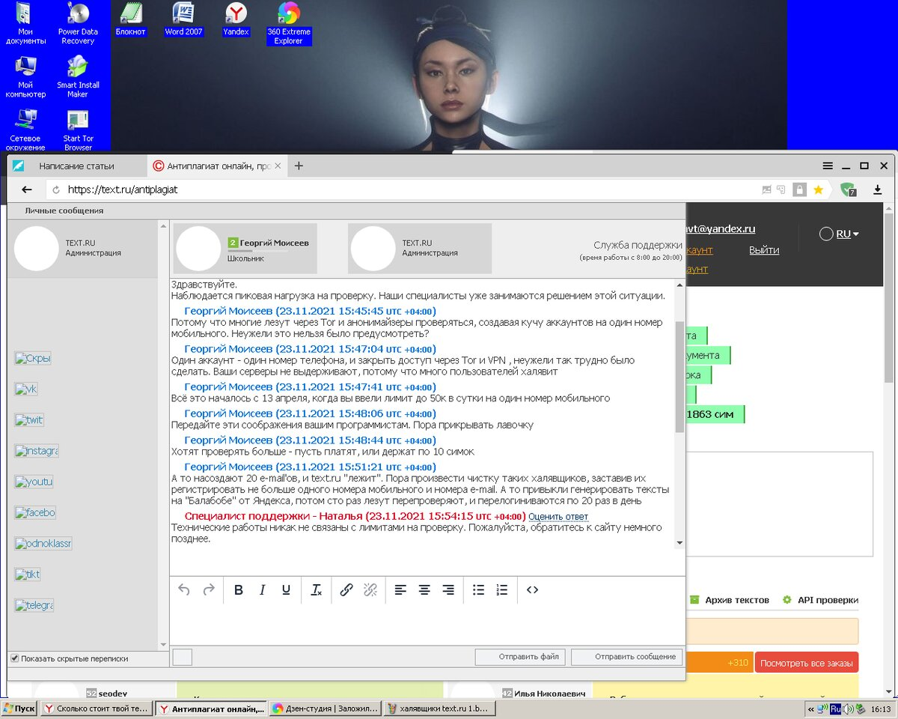Open Блокнот desktop icon

pos(131,19)
